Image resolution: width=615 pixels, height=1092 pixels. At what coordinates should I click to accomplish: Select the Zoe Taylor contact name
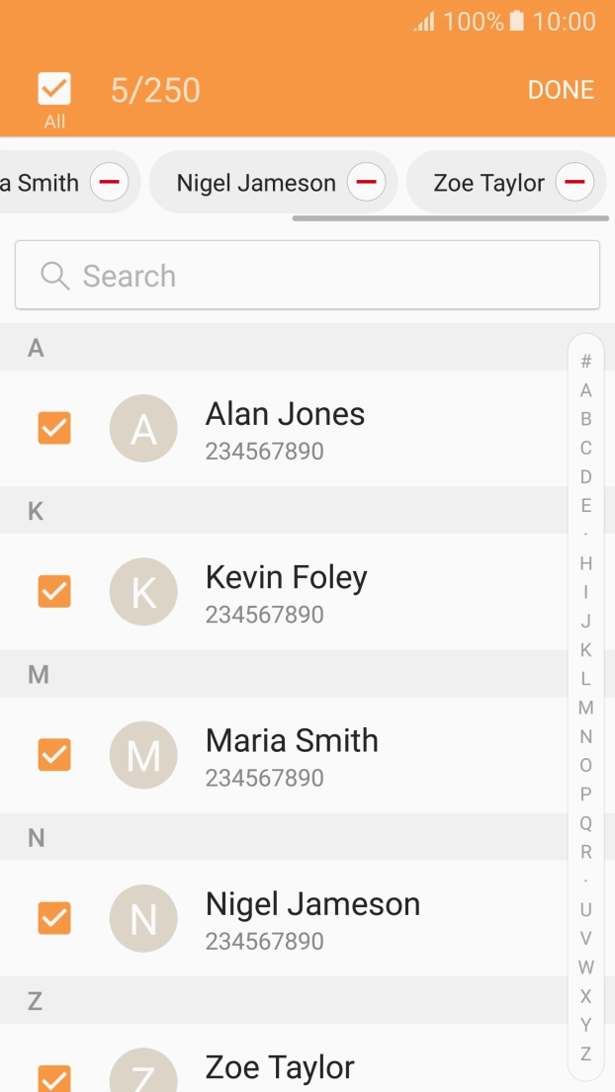tap(280, 1067)
